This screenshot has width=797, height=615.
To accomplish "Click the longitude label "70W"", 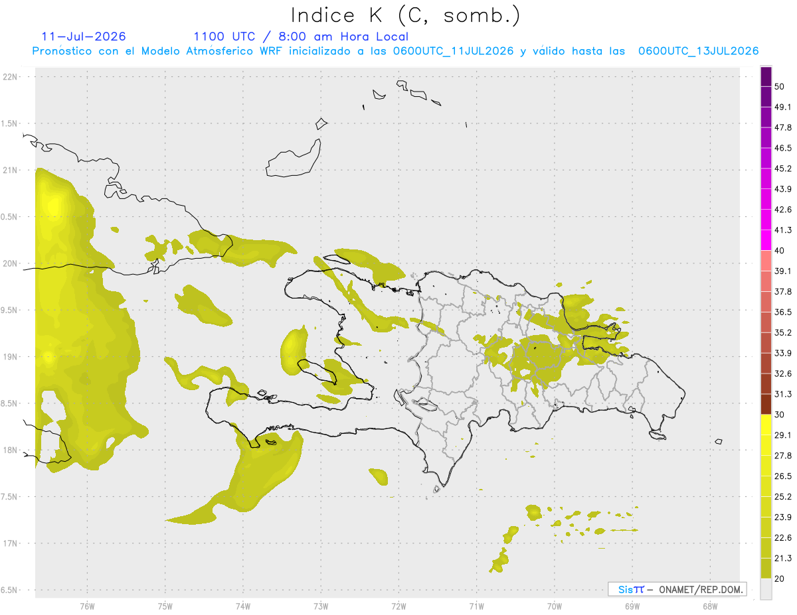I will click(x=555, y=606).
